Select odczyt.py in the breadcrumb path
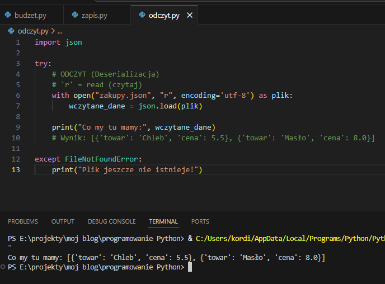 (x=34, y=31)
